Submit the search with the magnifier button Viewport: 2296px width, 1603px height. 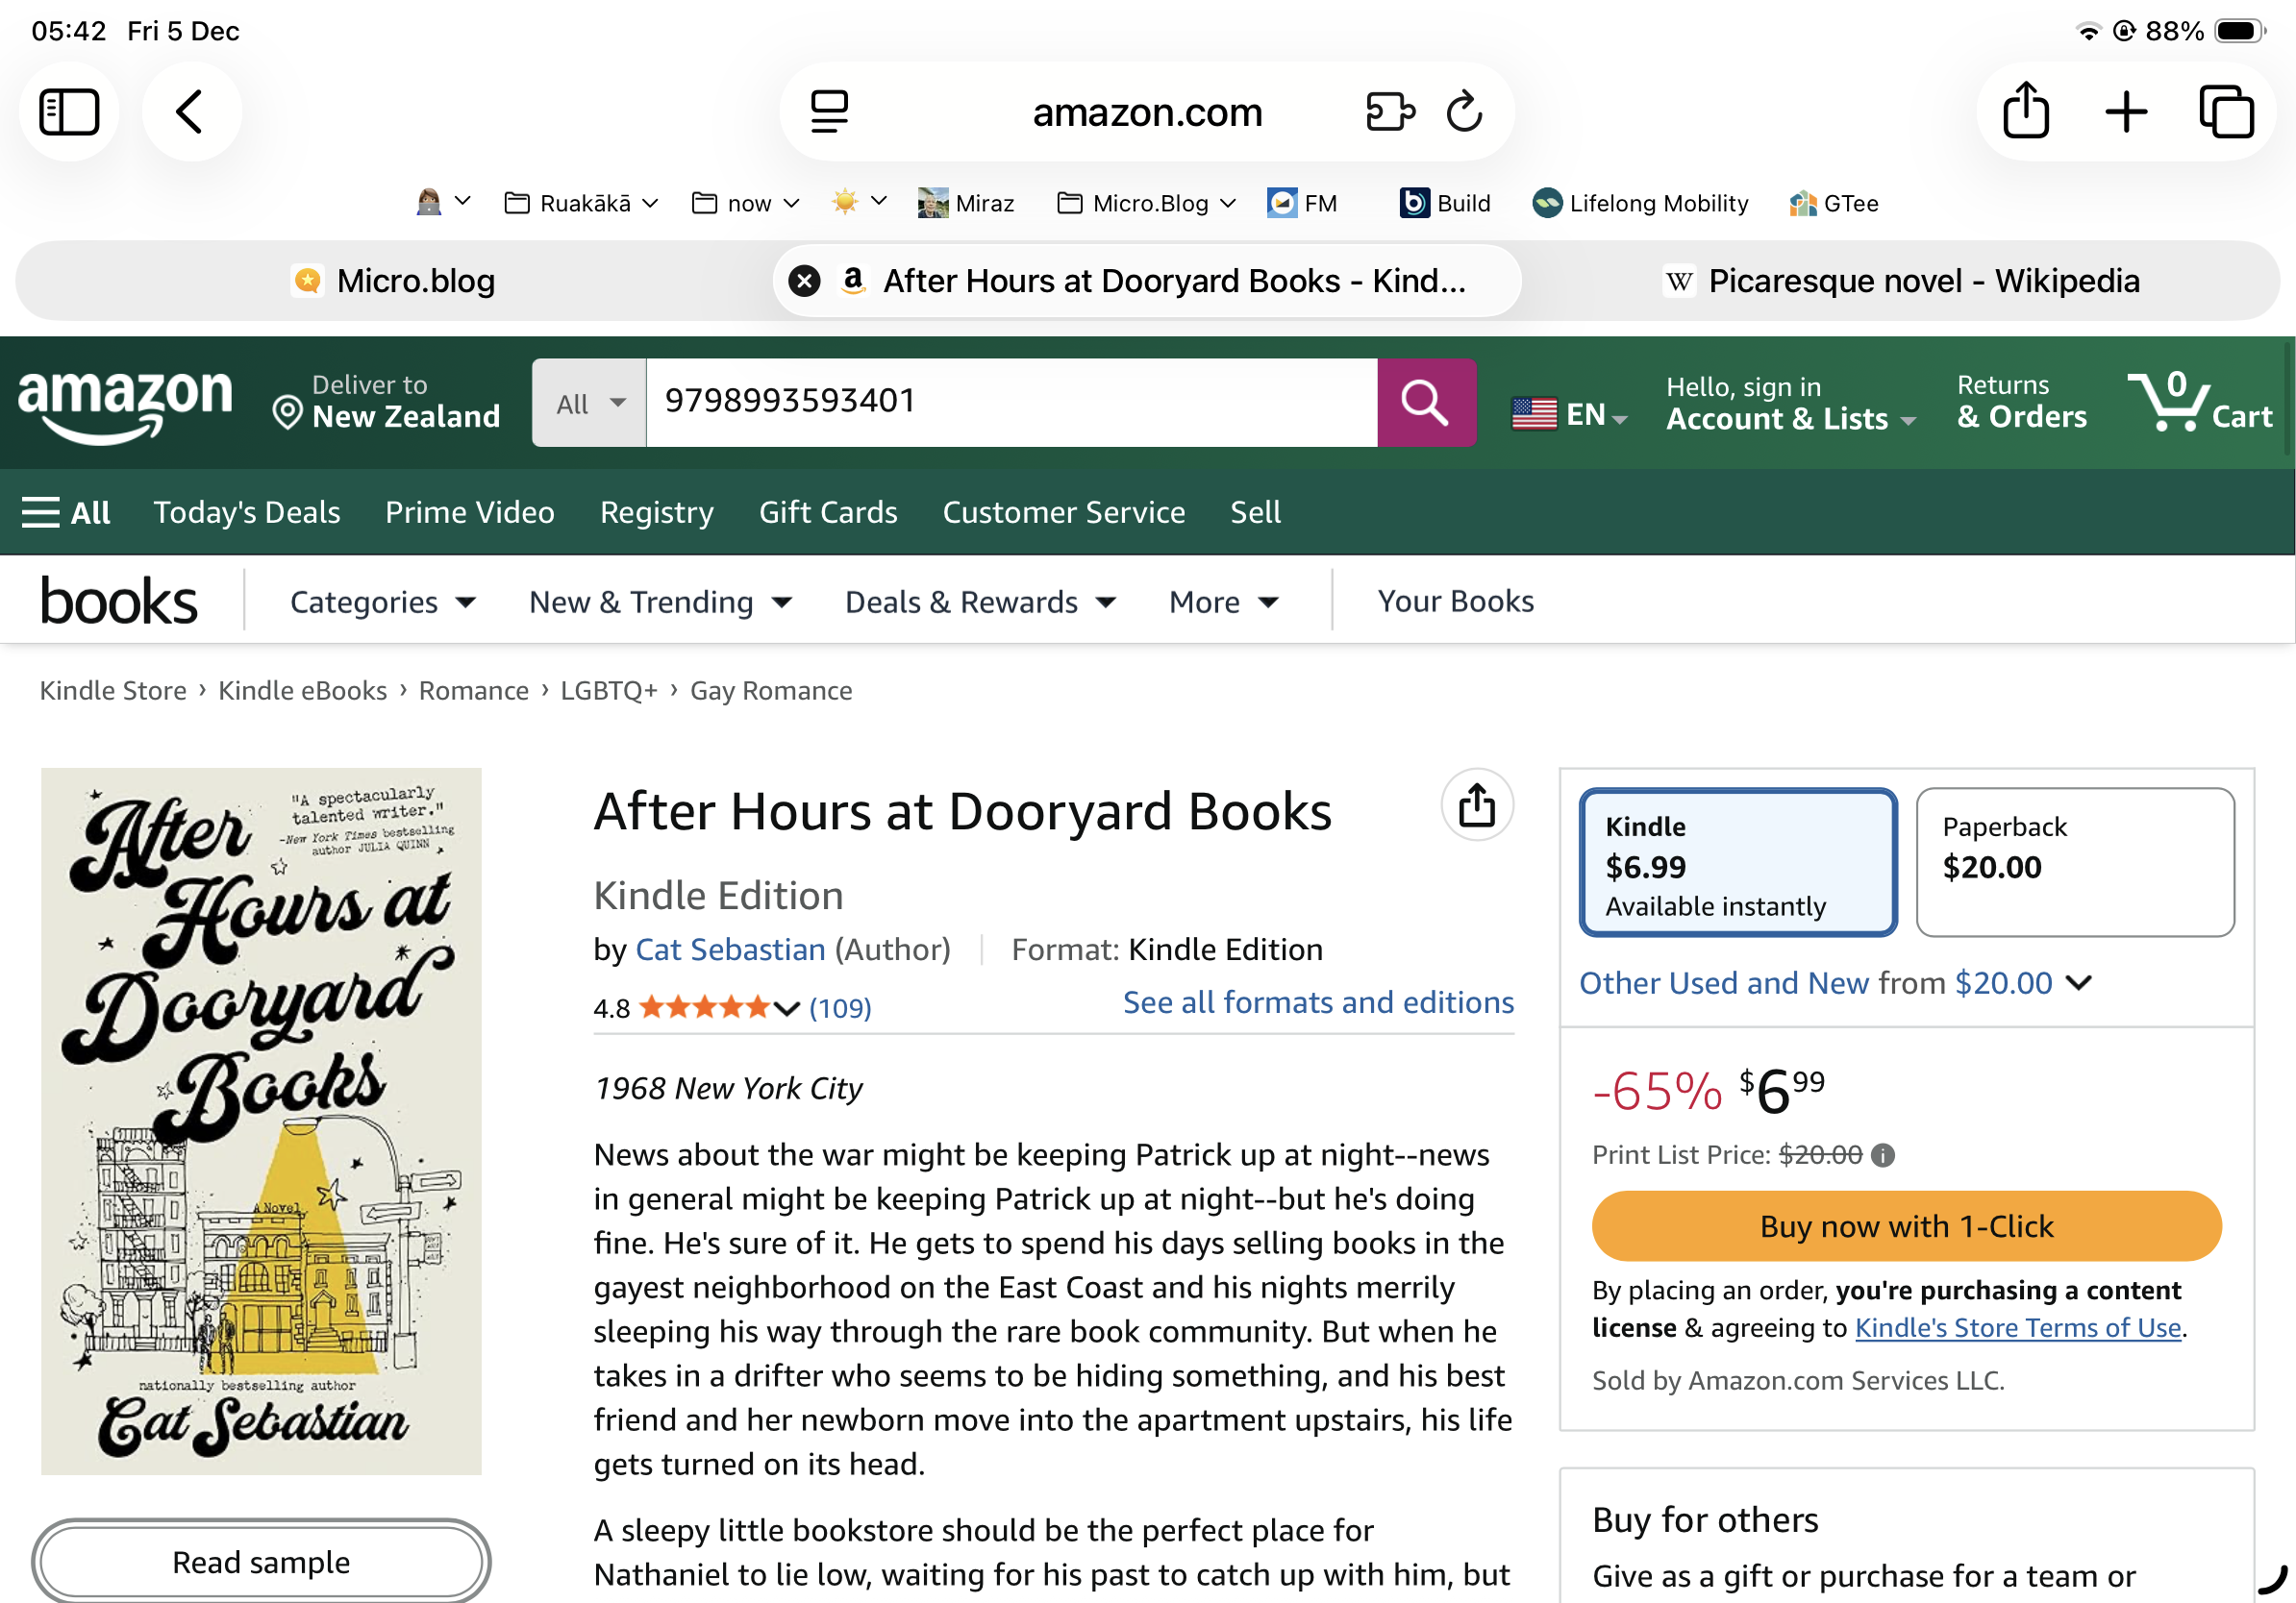pos(1425,403)
